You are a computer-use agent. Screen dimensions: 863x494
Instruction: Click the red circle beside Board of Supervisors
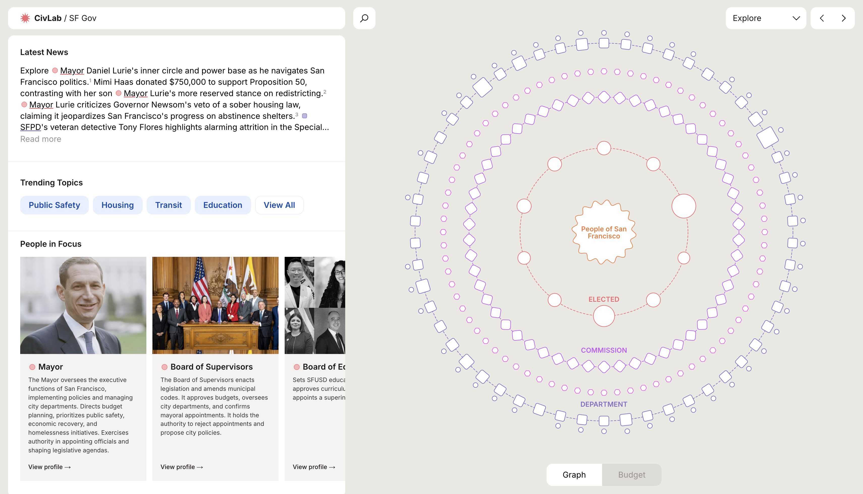click(x=165, y=367)
